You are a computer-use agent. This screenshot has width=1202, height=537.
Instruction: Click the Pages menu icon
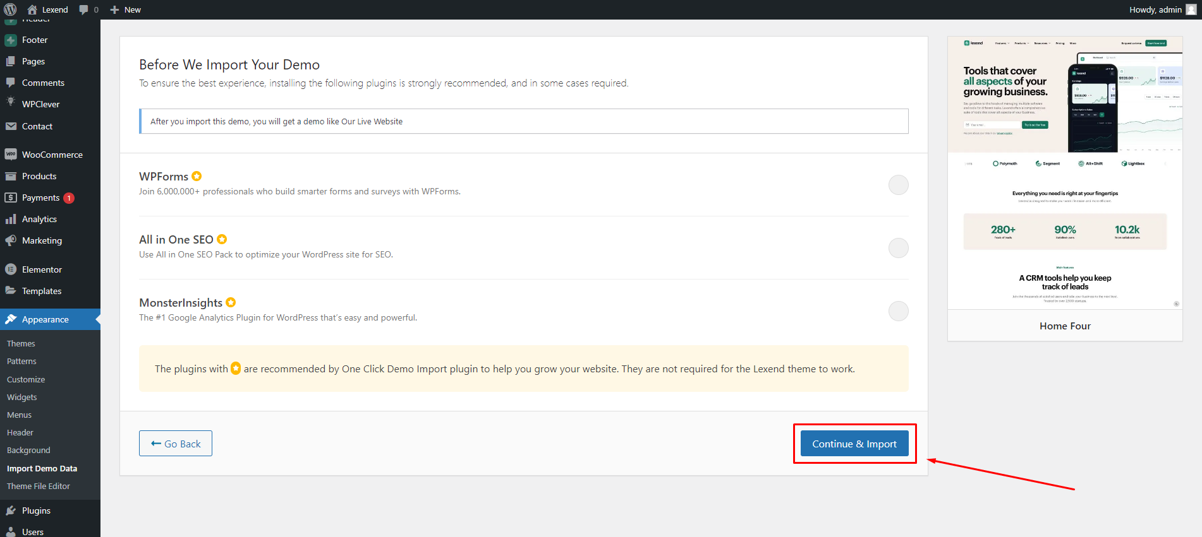tap(11, 61)
